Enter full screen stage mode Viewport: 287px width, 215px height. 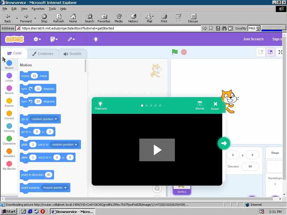(x=280, y=52)
